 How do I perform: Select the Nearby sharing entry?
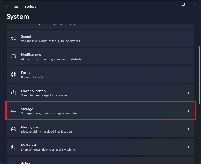100,129
